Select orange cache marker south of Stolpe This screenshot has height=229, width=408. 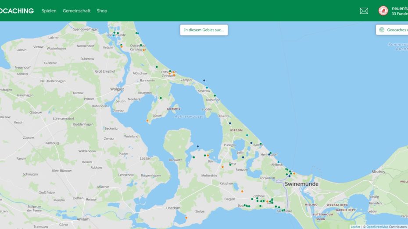click(x=186, y=218)
